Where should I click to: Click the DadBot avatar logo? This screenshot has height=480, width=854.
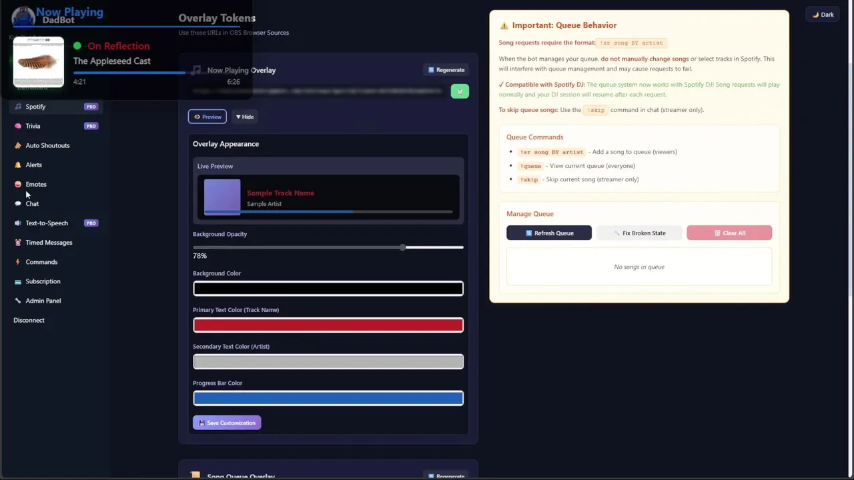pos(23,17)
